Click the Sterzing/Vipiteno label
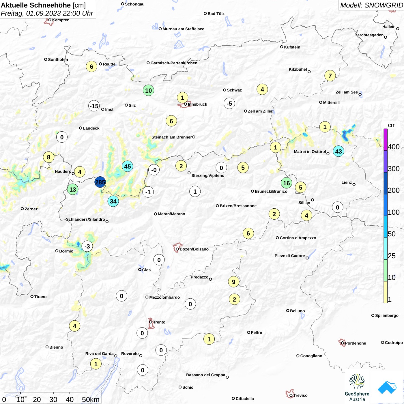 click(x=208, y=175)
